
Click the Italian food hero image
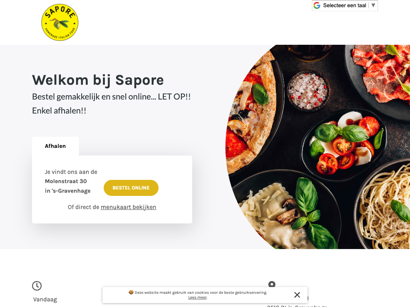pyautogui.click(x=318, y=147)
